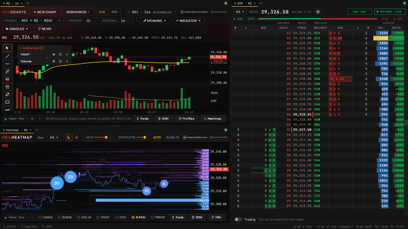The image size is (408, 229).
Task: Click green status square in Heatmap panel corner
Action: 226,130
